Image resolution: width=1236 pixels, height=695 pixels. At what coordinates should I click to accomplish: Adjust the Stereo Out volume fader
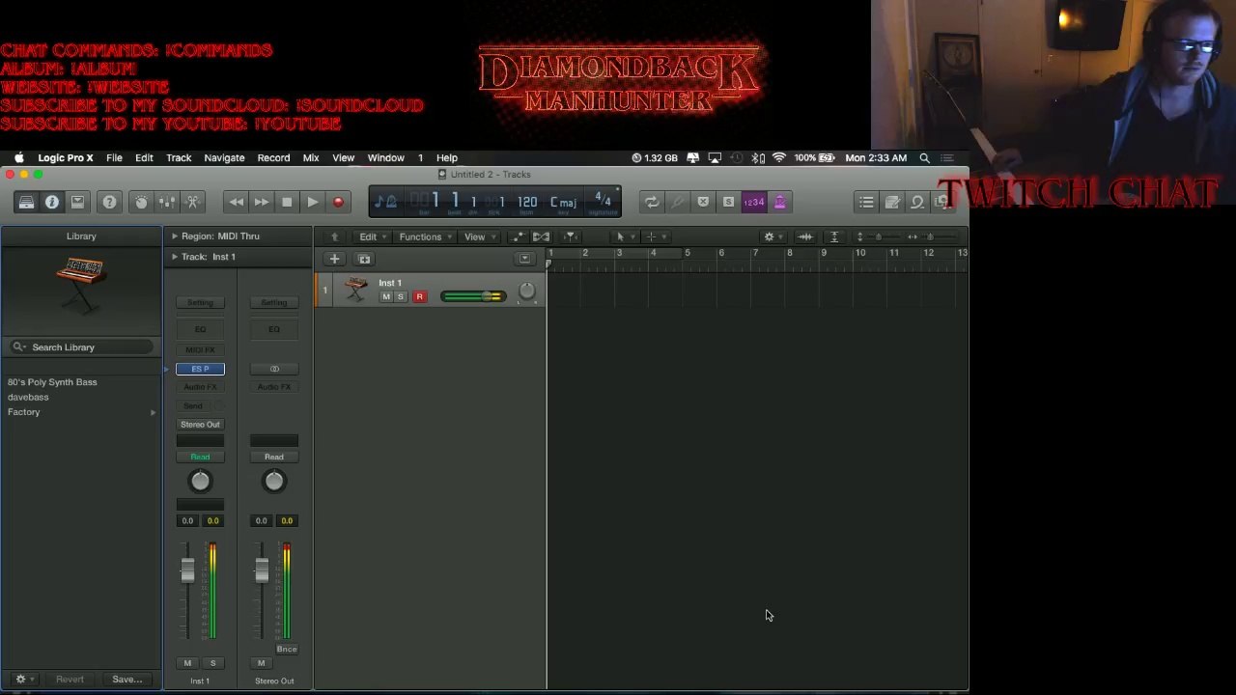click(261, 570)
